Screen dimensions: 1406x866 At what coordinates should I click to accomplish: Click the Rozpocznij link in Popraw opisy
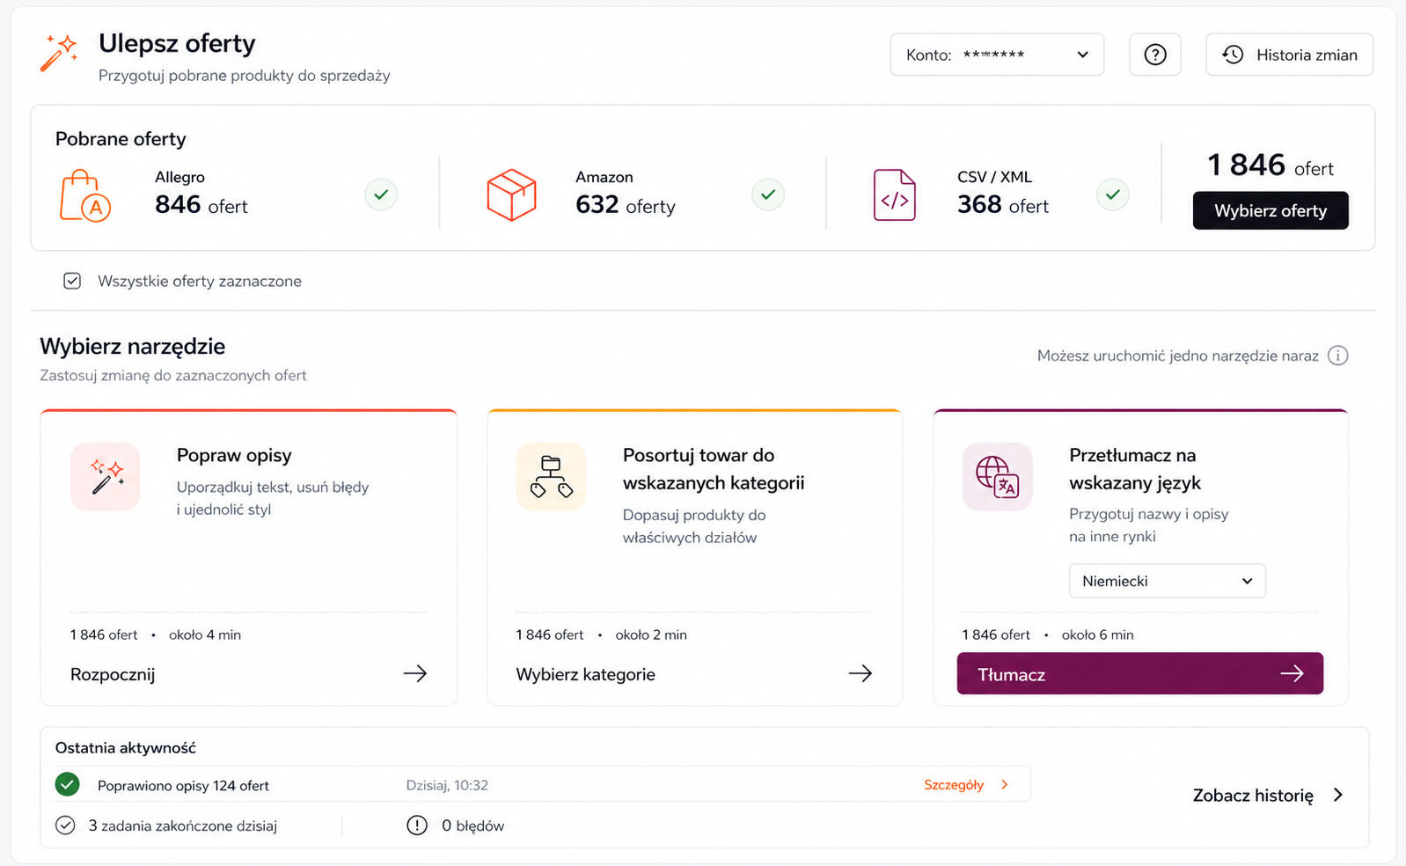[x=113, y=675]
